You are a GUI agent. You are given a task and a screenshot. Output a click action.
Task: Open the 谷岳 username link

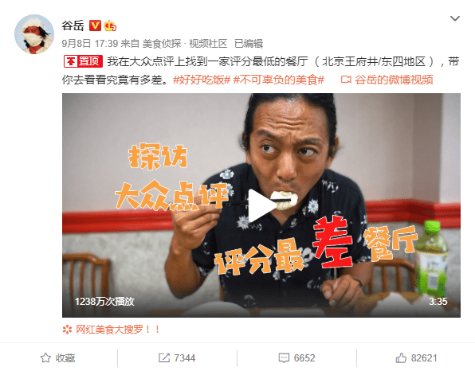(x=73, y=25)
